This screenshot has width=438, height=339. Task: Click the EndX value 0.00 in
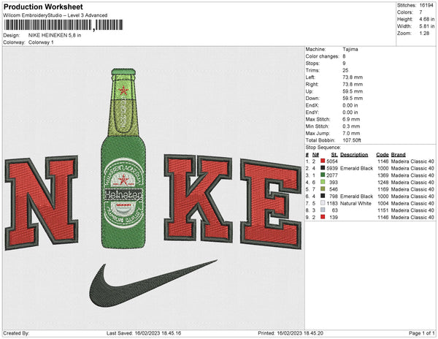pos(350,105)
